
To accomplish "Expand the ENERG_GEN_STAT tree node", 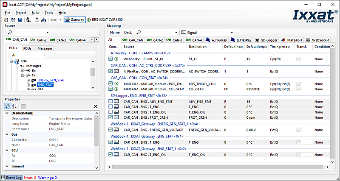I will click(28, 80).
